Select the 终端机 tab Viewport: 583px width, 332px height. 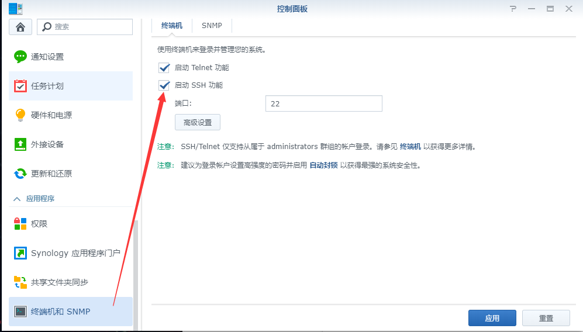[172, 26]
